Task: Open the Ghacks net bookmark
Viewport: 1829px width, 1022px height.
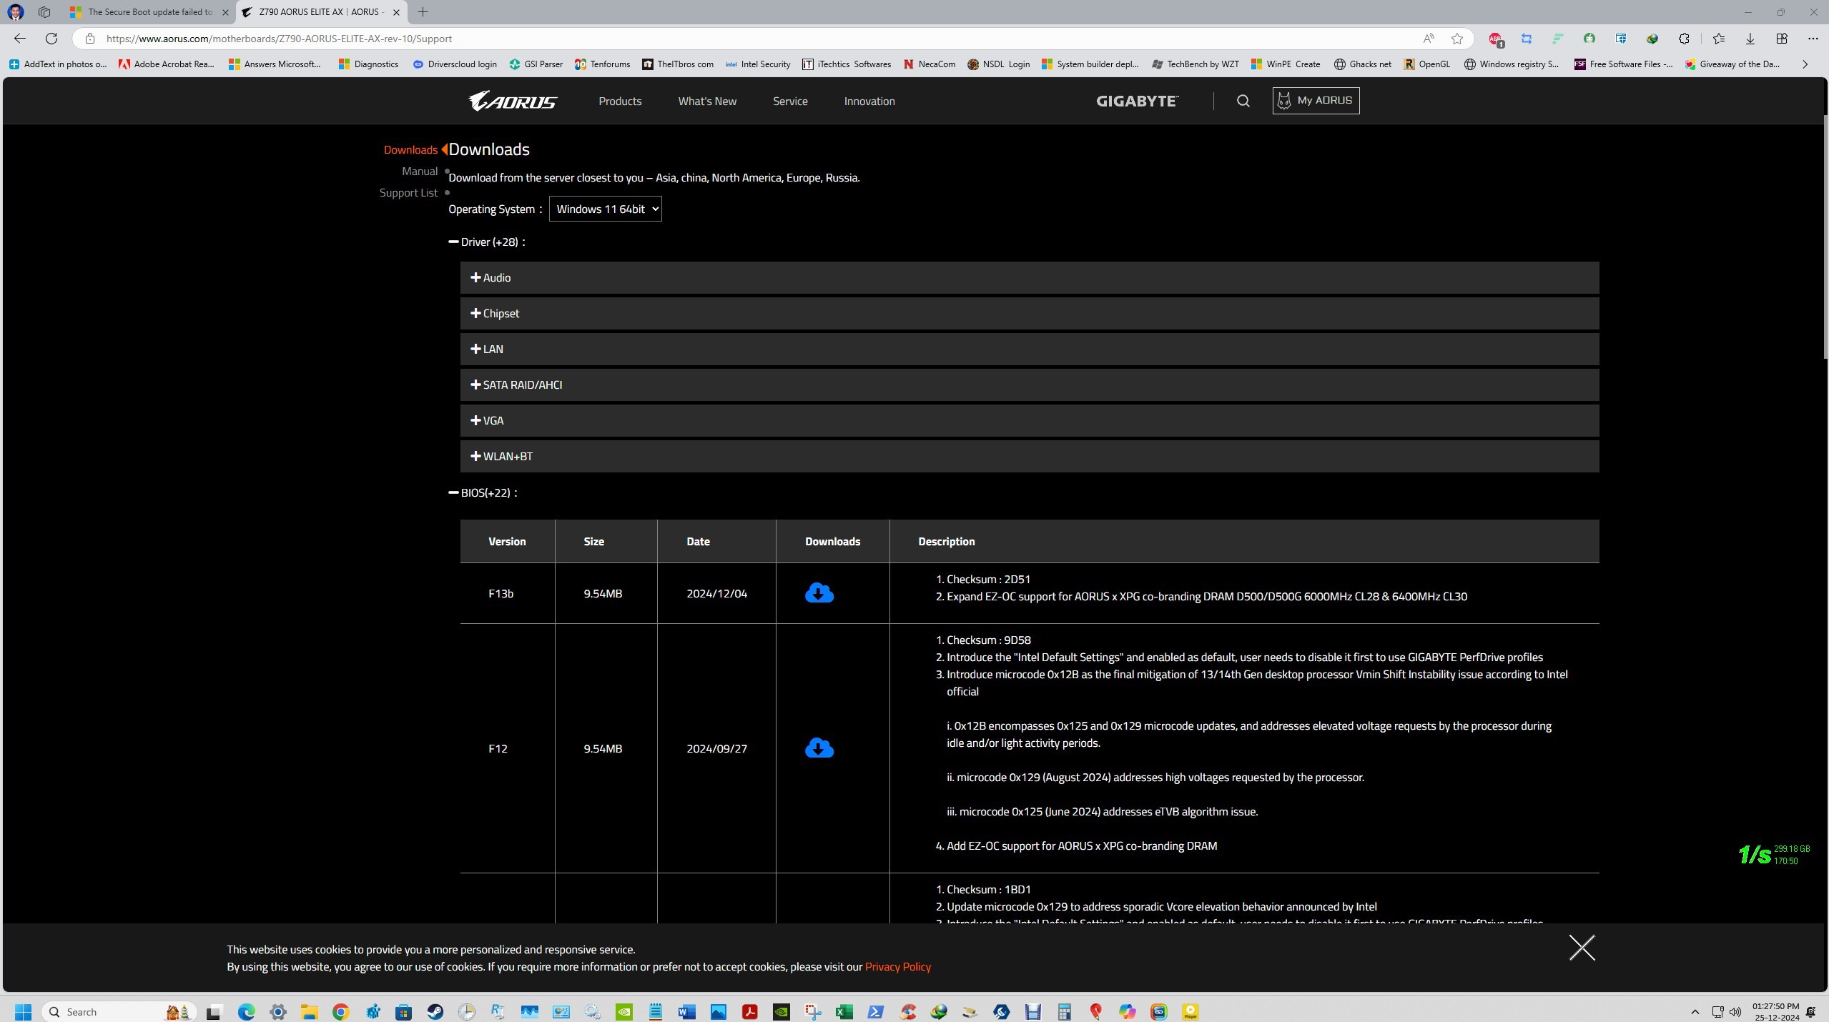Action: (x=1362, y=64)
